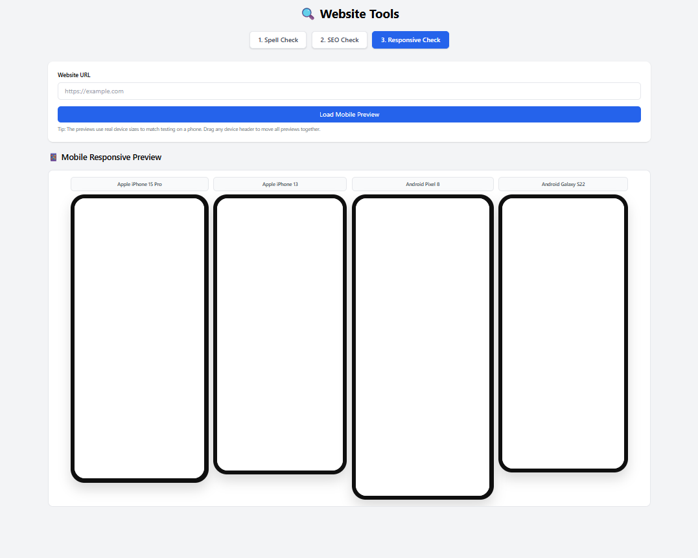Click the Android Galaxy S22 device header
The height and width of the screenshot is (558, 698).
pyautogui.click(x=563, y=184)
